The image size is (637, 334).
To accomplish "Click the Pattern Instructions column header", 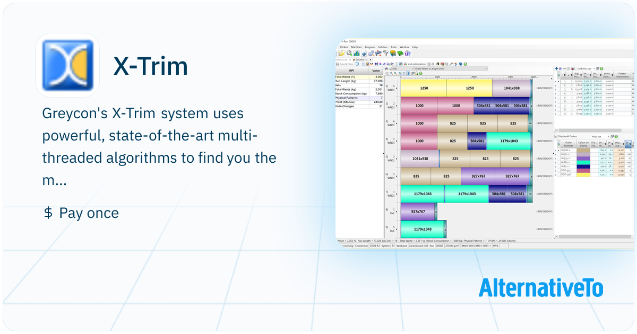I will point(622,75).
